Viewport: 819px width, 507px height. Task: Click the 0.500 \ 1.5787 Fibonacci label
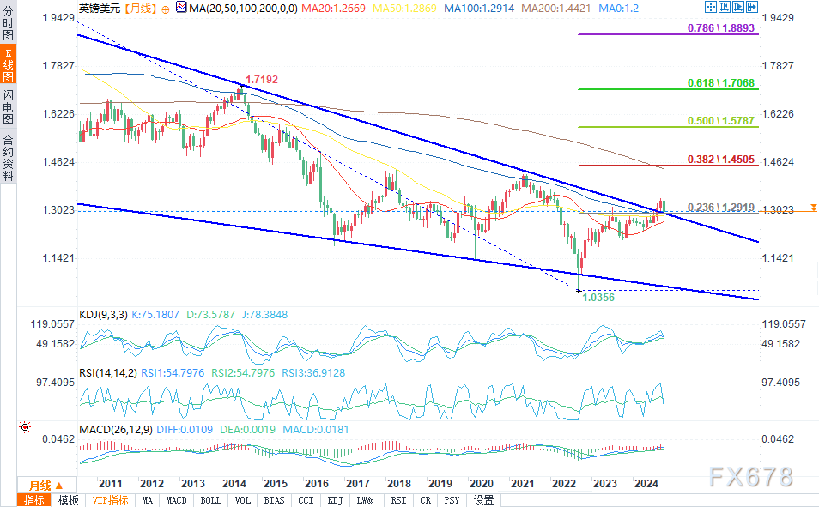coord(721,121)
